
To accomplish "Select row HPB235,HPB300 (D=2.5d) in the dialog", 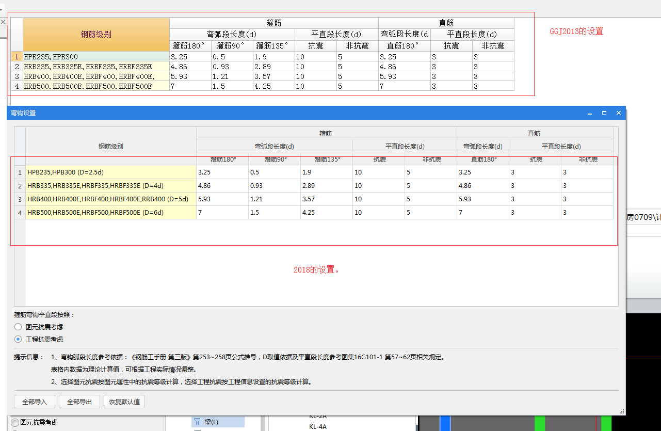I will (111, 172).
